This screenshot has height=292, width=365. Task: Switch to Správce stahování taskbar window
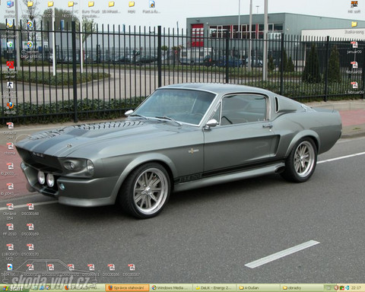[127, 288]
